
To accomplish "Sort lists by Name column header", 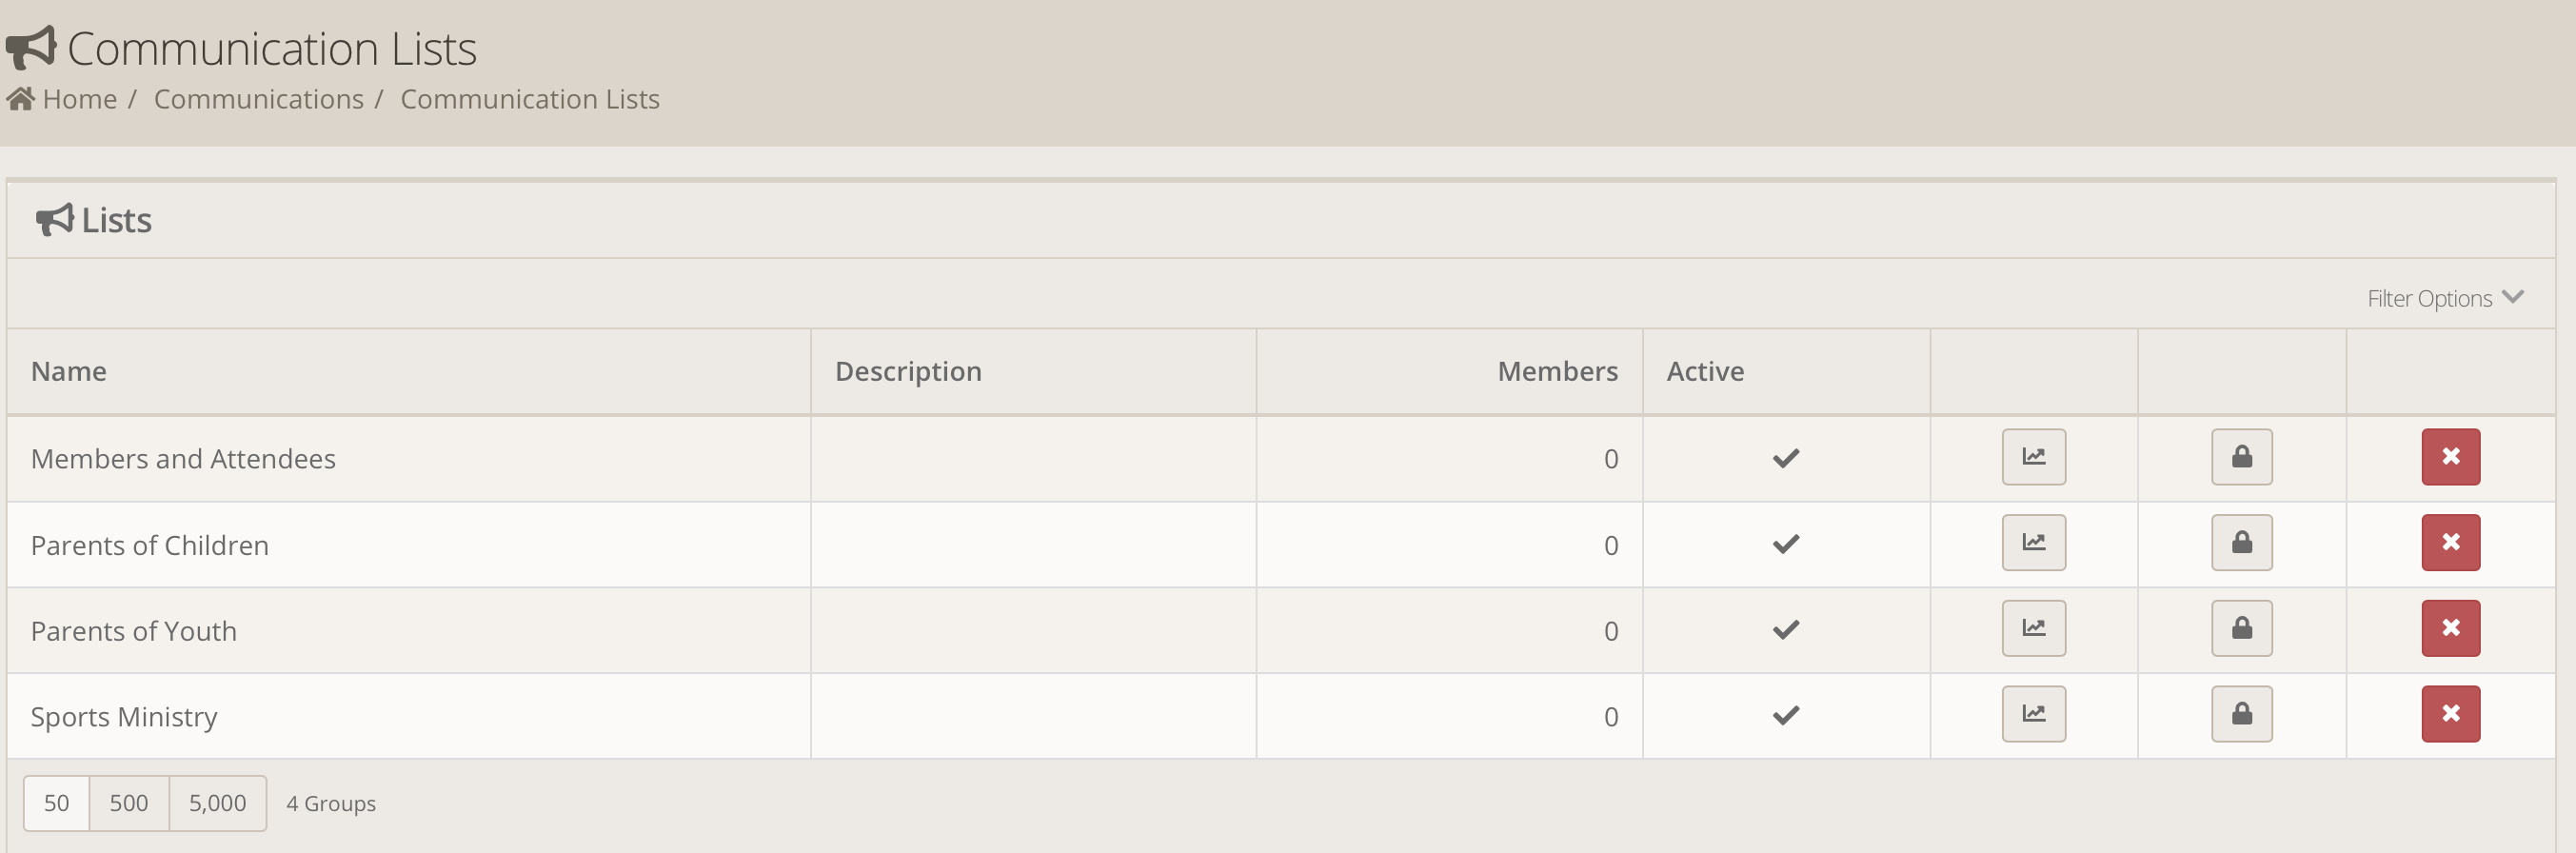I will (x=68, y=372).
